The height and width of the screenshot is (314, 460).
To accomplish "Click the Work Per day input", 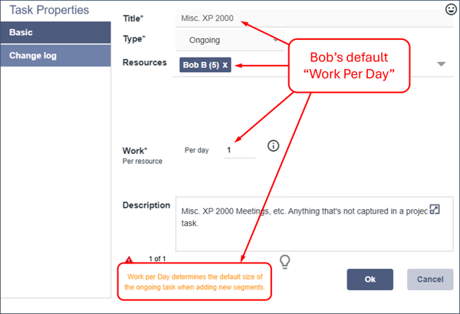I will (x=239, y=150).
